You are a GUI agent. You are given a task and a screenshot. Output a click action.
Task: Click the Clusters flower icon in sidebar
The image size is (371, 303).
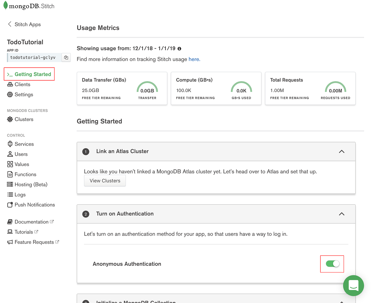point(10,119)
